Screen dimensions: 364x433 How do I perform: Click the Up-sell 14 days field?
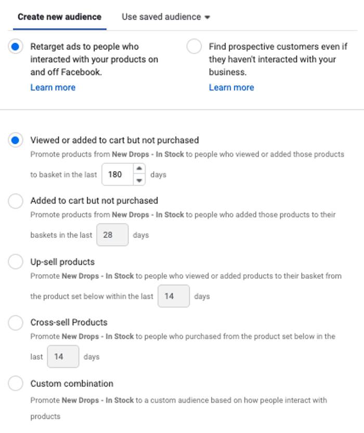[173, 296]
